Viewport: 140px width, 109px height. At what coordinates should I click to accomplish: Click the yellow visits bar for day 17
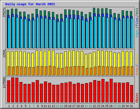click(x=73, y=63)
